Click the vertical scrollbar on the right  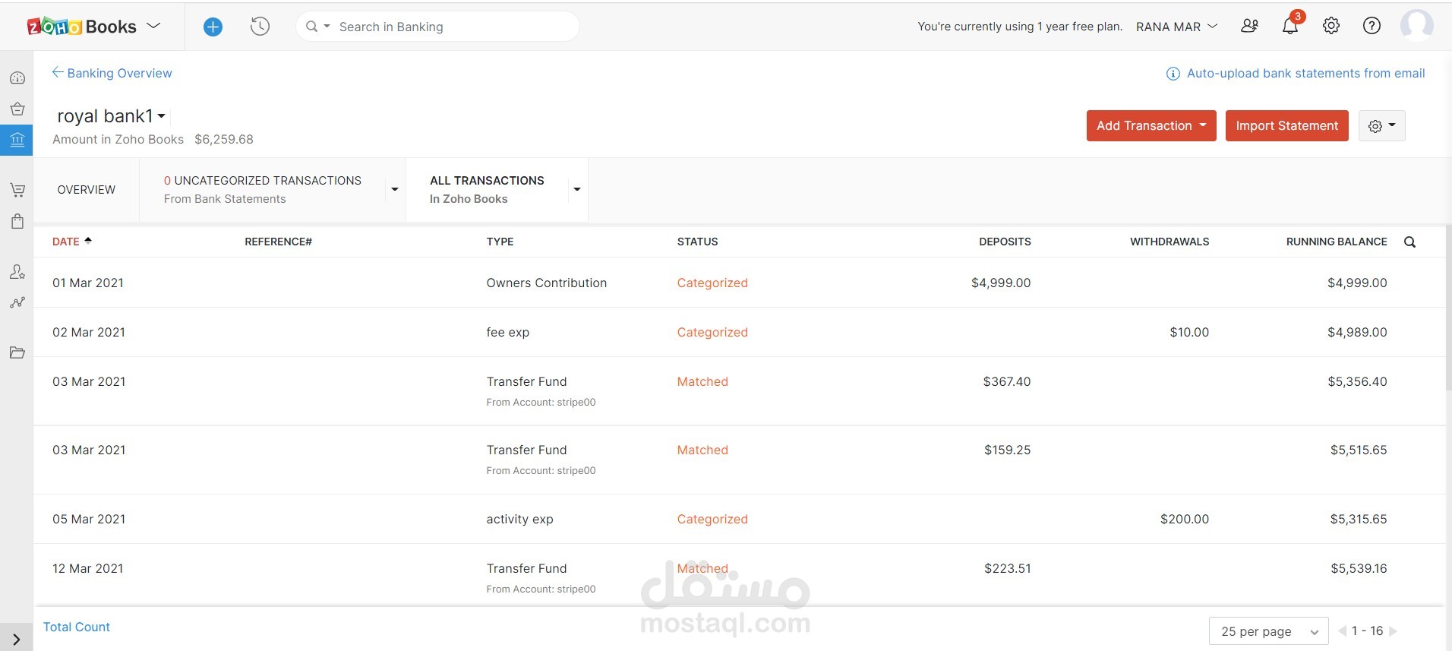pos(1448,308)
